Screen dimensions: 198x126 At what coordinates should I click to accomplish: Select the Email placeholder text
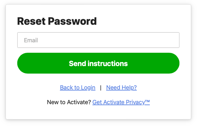(x=31, y=40)
